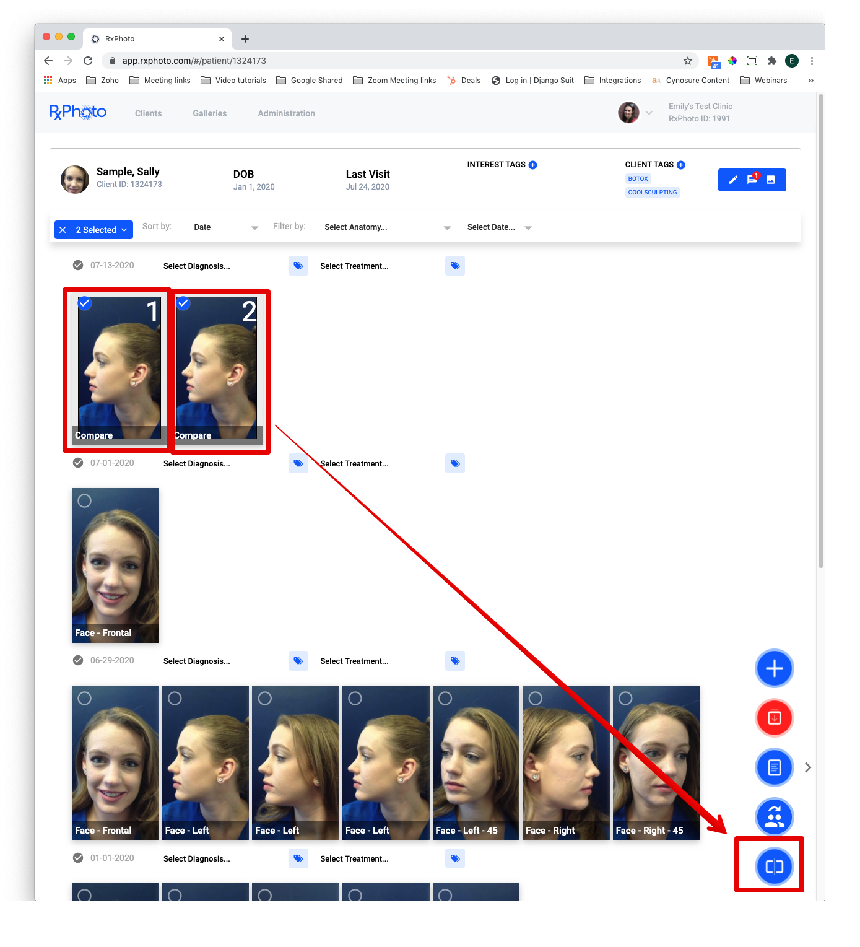Open Select Anatomy filter dropdown
This screenshot has height=947, width=860.
tap(388, 227)
